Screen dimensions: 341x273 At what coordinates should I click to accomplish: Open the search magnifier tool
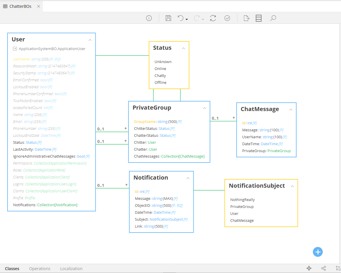click(273, 18)
